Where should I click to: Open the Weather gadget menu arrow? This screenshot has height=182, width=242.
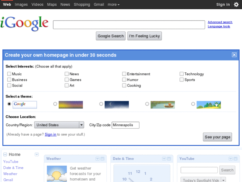98,159
